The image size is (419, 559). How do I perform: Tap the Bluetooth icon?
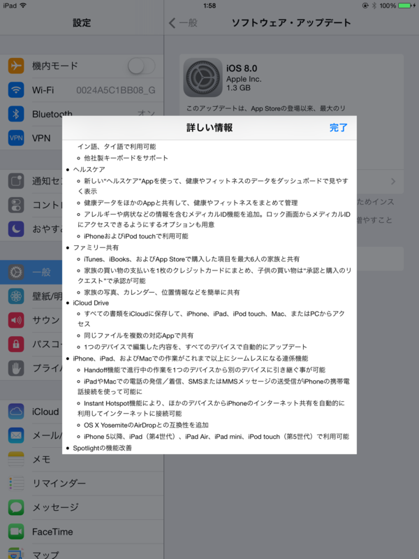point(16,114)
